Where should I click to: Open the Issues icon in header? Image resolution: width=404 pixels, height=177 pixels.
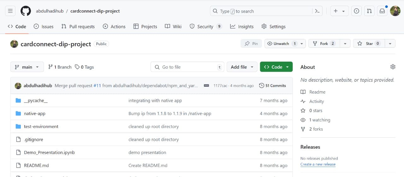356,11
